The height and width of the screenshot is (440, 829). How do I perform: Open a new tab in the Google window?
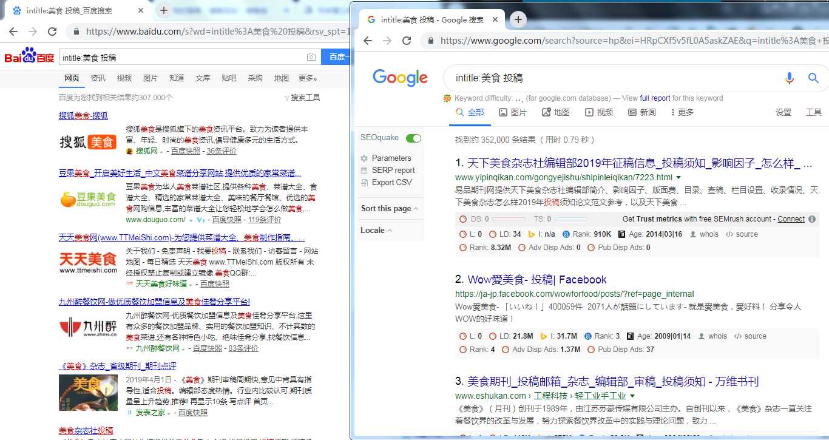[x=518, y=19]
